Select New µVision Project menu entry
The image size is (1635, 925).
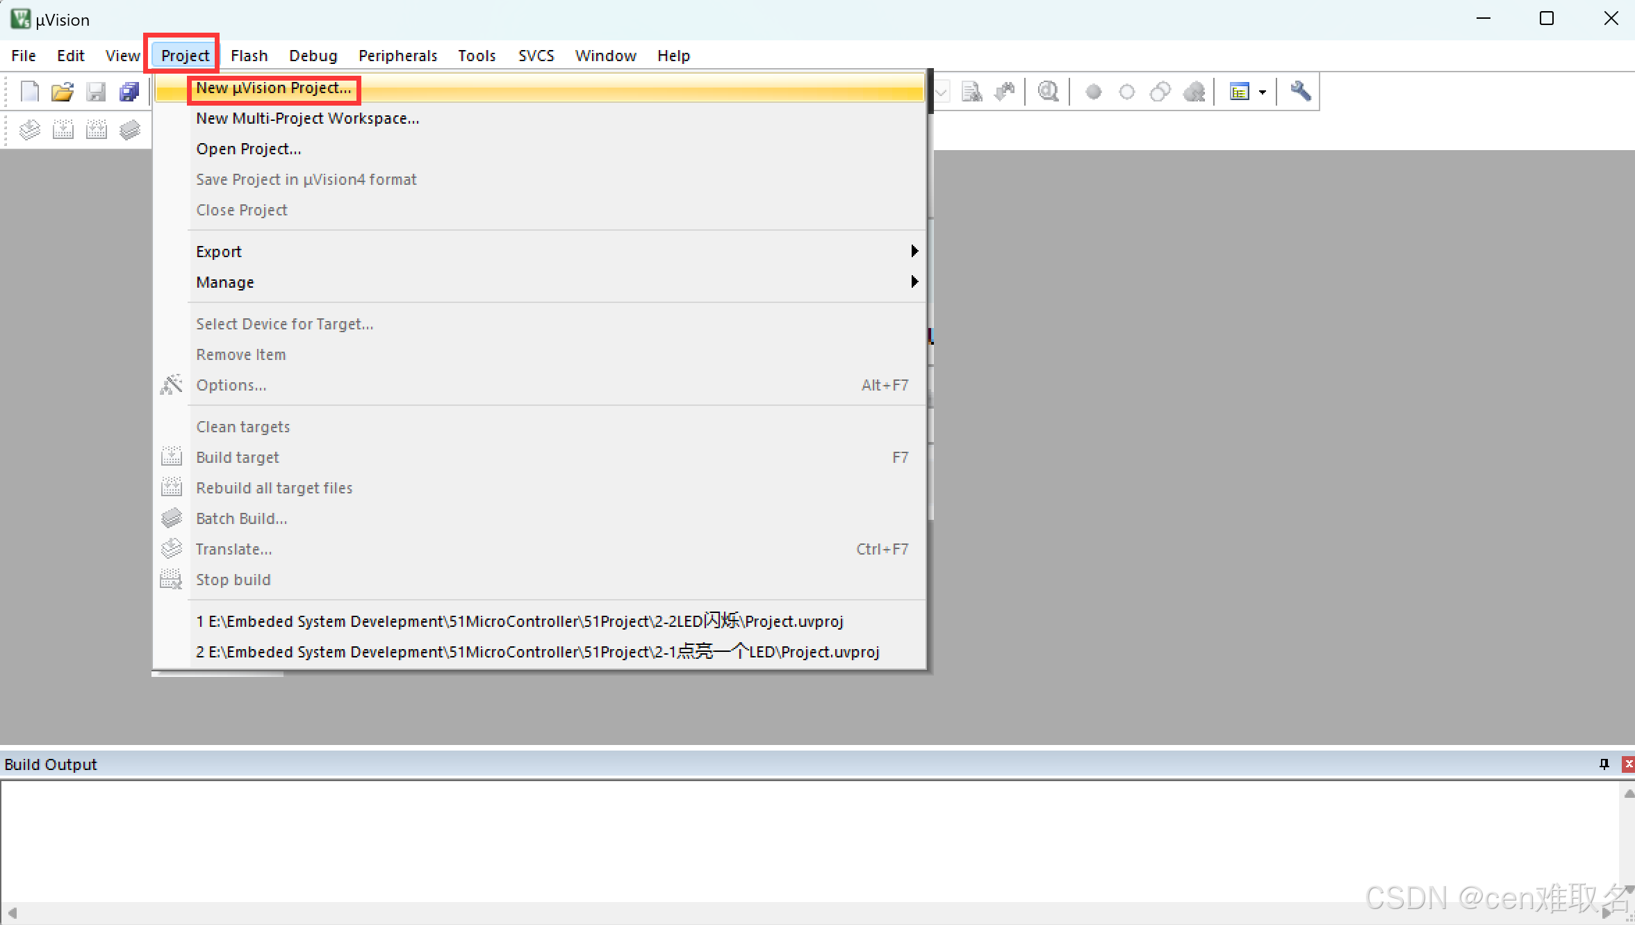tap(273, 88)
